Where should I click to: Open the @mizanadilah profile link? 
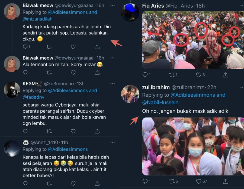pyautogui.click(x=37, y=19)
